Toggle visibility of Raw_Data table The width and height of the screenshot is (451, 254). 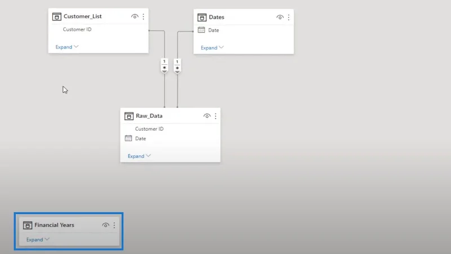tap(207, 116)
